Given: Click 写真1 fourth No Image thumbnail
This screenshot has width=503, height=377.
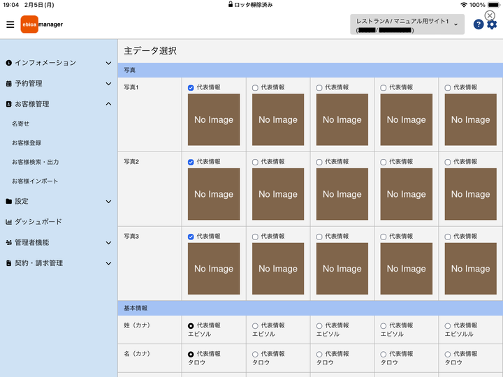Looking at the screenshot, I should click(407, 119).
